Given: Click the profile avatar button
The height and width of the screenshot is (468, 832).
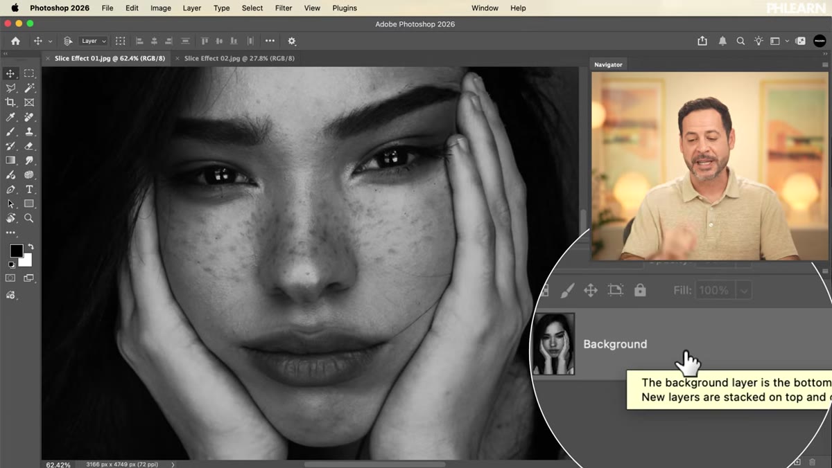Looking at the screenshot, I should (820, 41).
